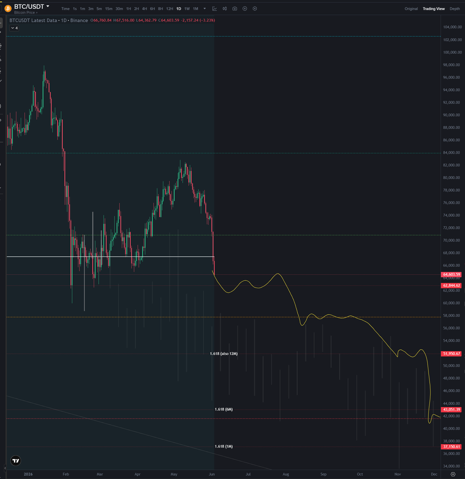
Task: Select the '1.618 (also 12M)' annotation
Action: coord(224,354)
